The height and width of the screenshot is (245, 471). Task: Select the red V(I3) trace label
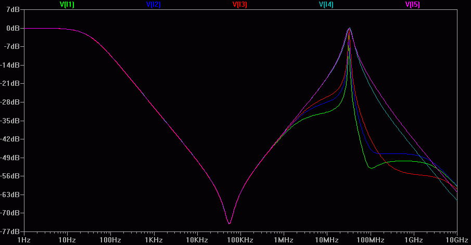[x=240, y=5]
